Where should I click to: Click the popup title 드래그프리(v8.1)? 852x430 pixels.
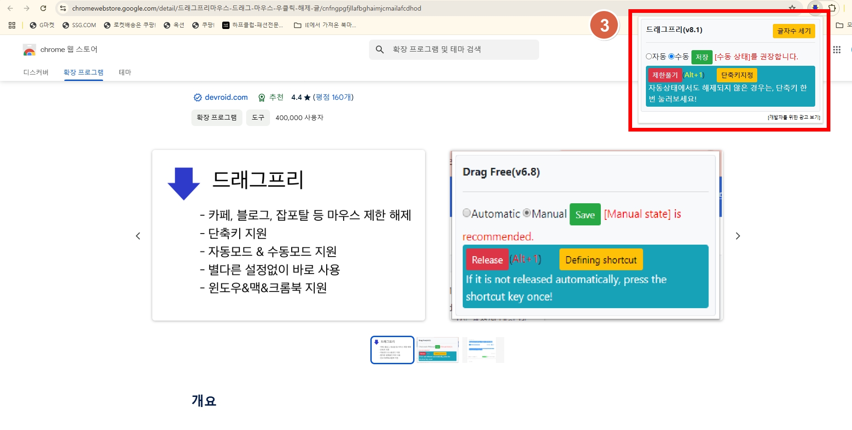(x=674, y=30)
